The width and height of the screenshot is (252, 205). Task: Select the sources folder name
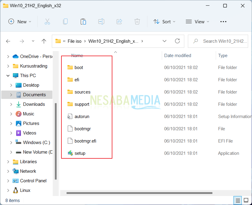point(82,92)
